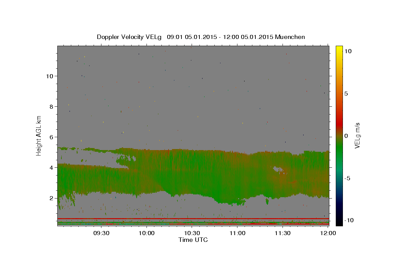
Task: Click the colorbar label '10' at top
Action: (348, 51)
